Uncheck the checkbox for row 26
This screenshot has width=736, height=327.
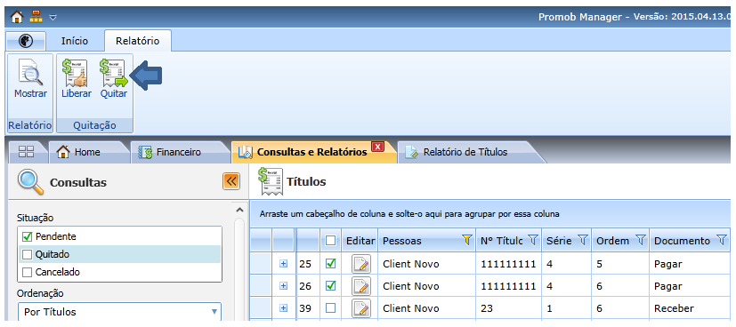tap(330, 286)
